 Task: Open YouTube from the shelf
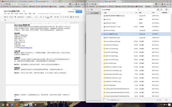tap(17, 105)
